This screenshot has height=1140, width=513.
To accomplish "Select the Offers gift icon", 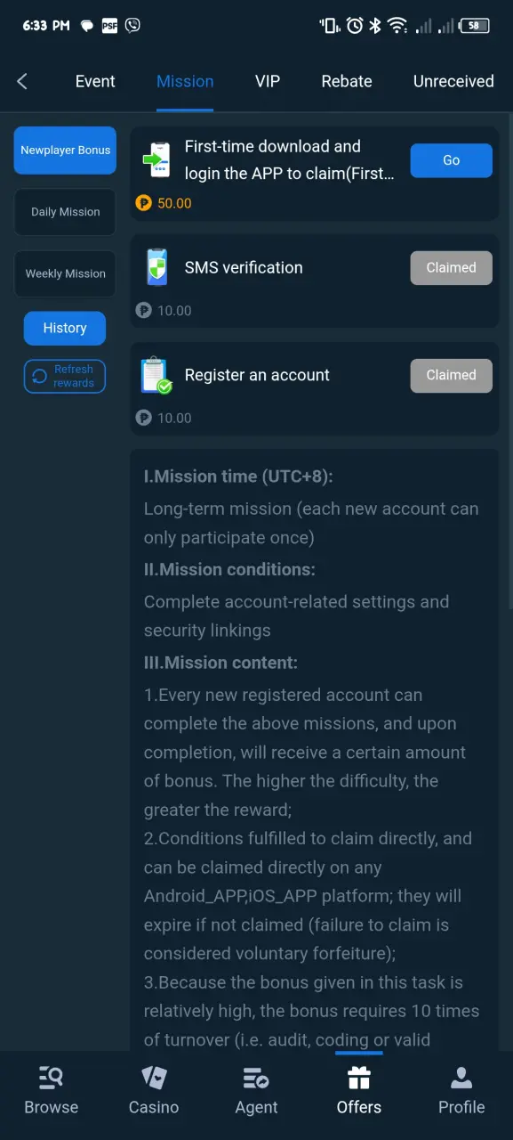I will click(359, 1079).
